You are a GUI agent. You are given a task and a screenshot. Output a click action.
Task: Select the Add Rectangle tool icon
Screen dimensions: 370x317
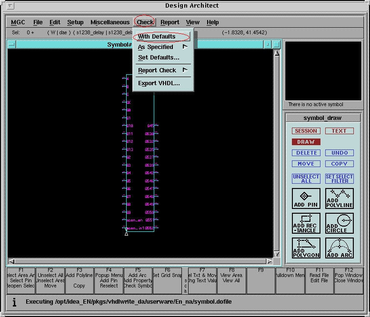[x=306, y=223]
